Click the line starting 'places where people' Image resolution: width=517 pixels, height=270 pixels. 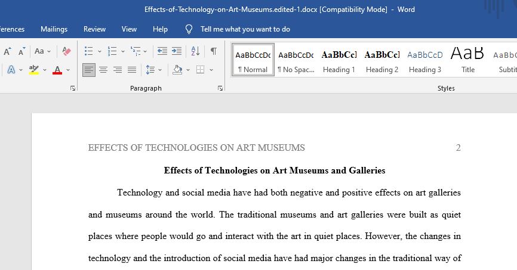tap(275, 237)
